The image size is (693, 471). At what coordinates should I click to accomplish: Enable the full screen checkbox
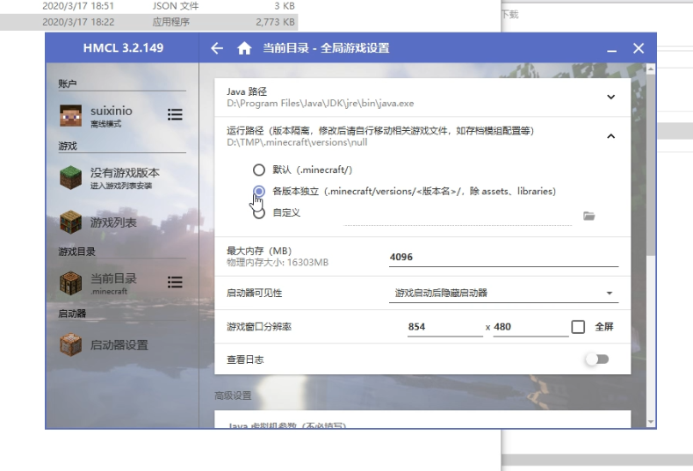point(578,327)
